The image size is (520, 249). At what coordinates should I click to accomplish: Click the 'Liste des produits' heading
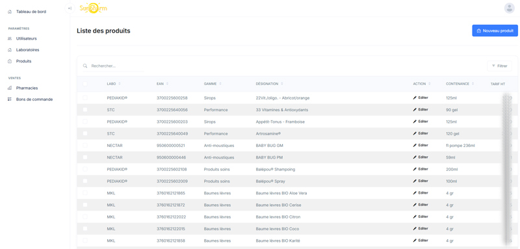(x=103, y=31)
